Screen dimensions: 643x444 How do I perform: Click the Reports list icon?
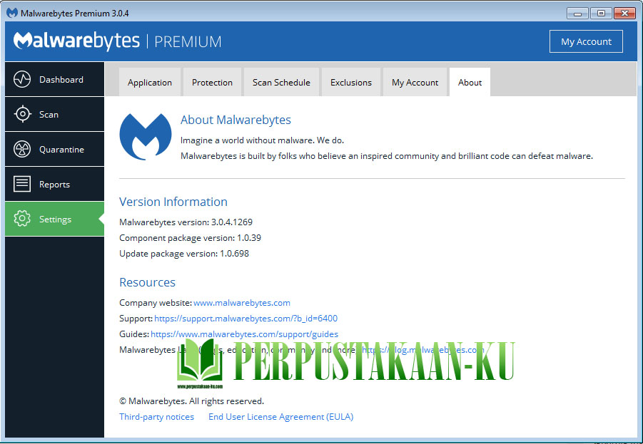point(22,185)
